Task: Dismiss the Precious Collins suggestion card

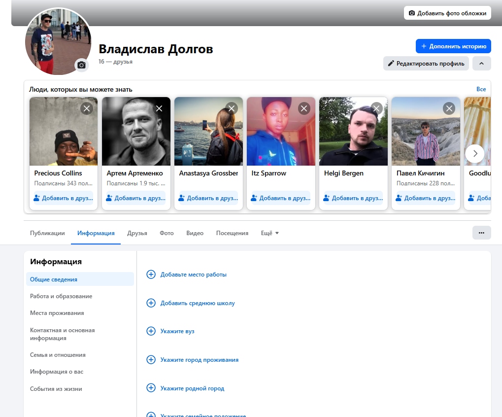Action: pyautogui.click(x=87, y=108)
